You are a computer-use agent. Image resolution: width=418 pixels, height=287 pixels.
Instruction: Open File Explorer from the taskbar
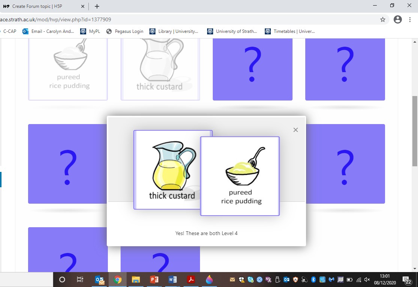point(136,280)
